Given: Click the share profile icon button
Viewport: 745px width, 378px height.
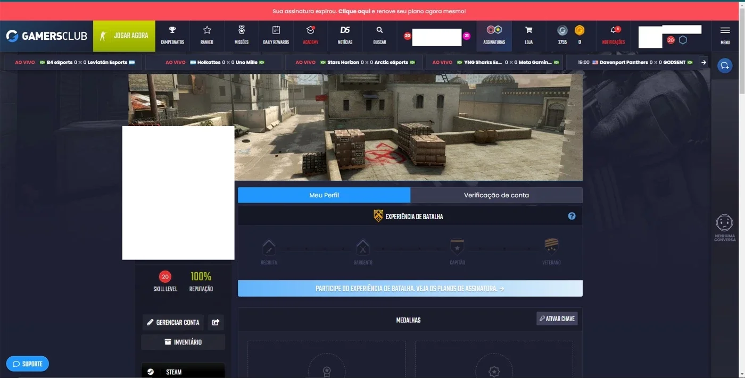Looking at the screenshot, I should tap(216, 322).
